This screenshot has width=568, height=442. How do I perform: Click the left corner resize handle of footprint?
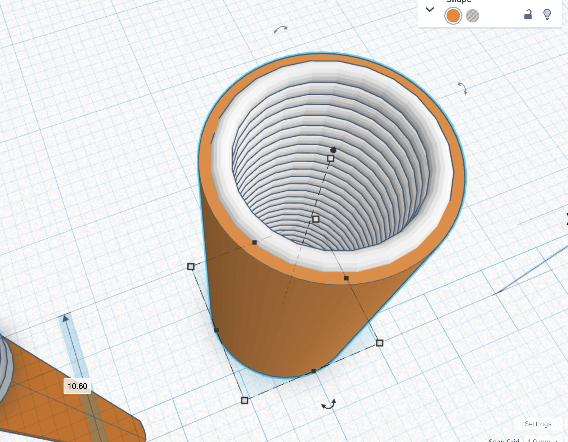point(191,266)
